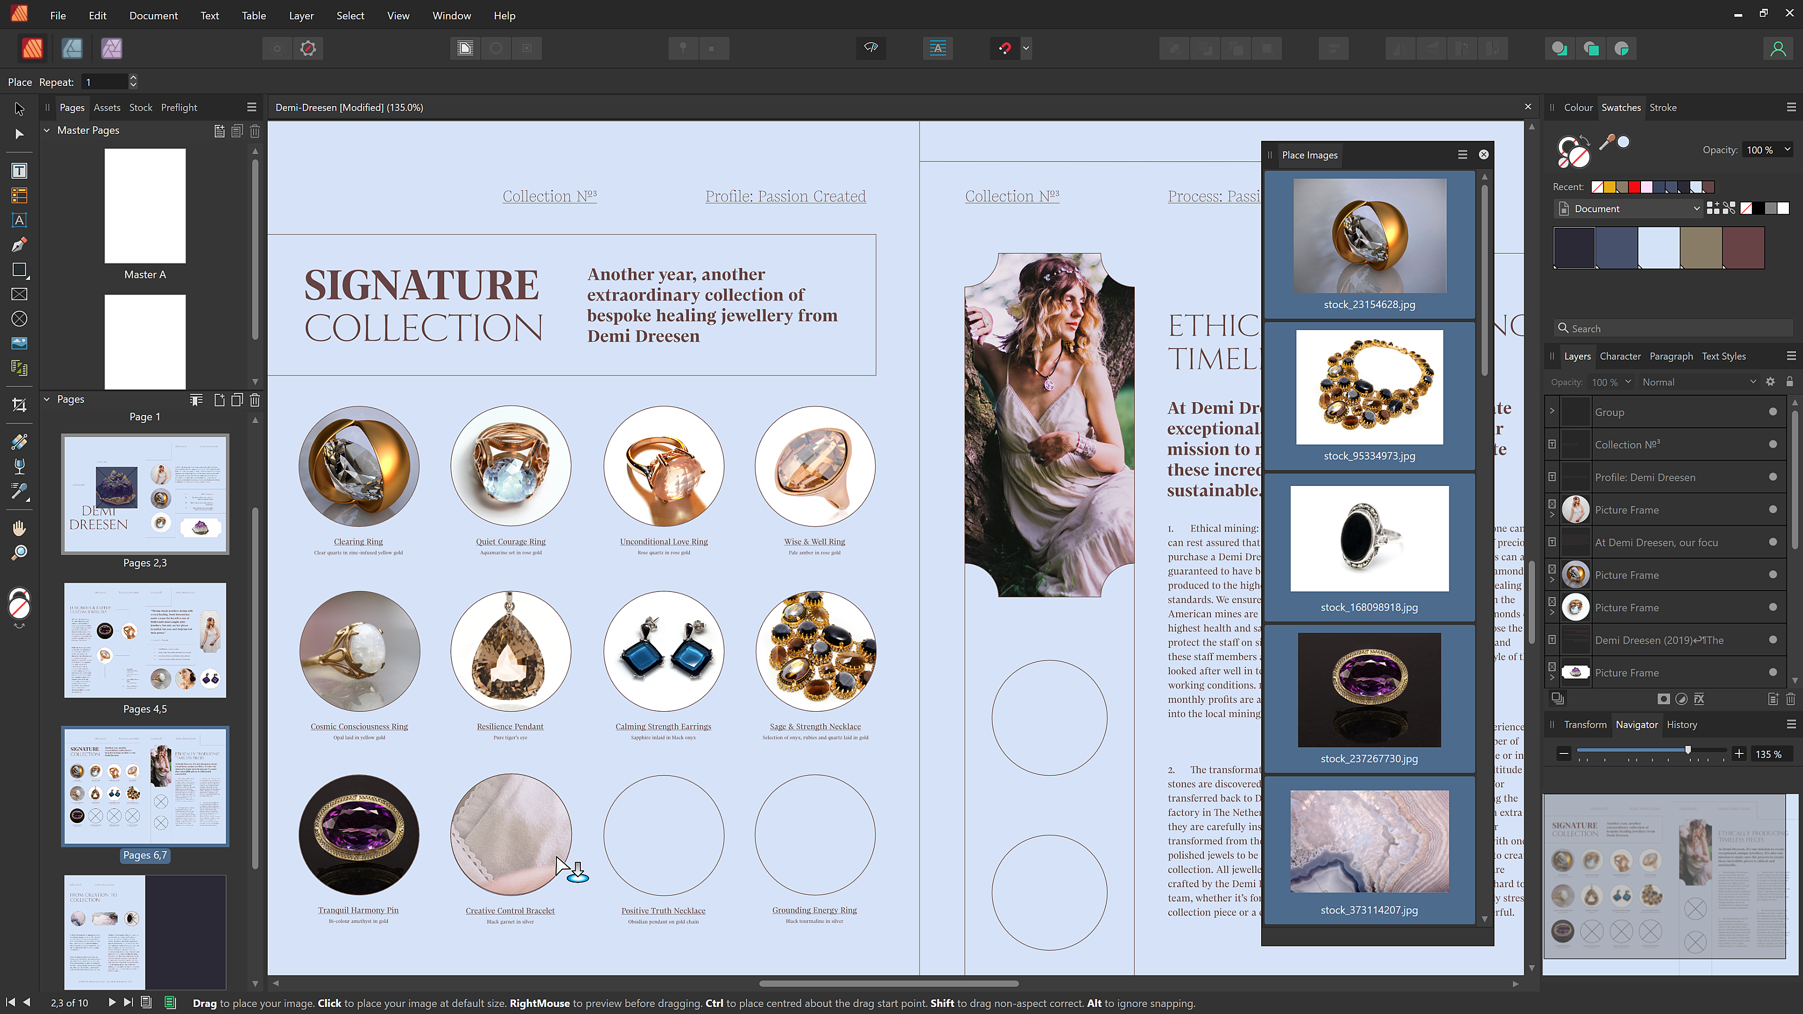Select the Picture Frame Ellipse tool
The image size is (1803, 1014).
19,319
